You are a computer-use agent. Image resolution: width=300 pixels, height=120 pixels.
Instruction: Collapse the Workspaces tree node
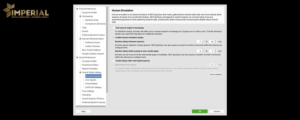[x=80, y=16]
